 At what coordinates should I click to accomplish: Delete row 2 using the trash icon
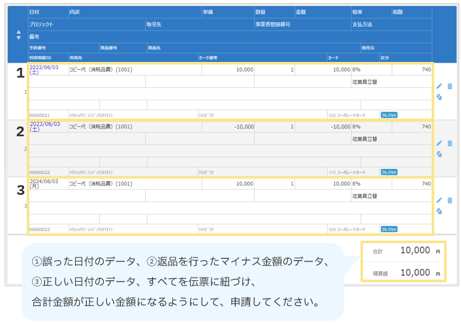click(449, 143)
